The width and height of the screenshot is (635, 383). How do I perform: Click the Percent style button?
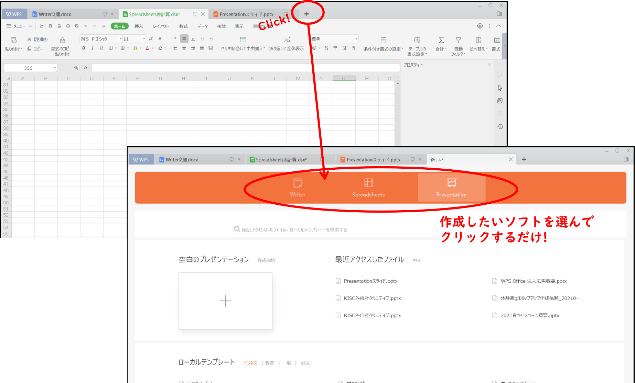pyautogui.click(x=326, y=48)
